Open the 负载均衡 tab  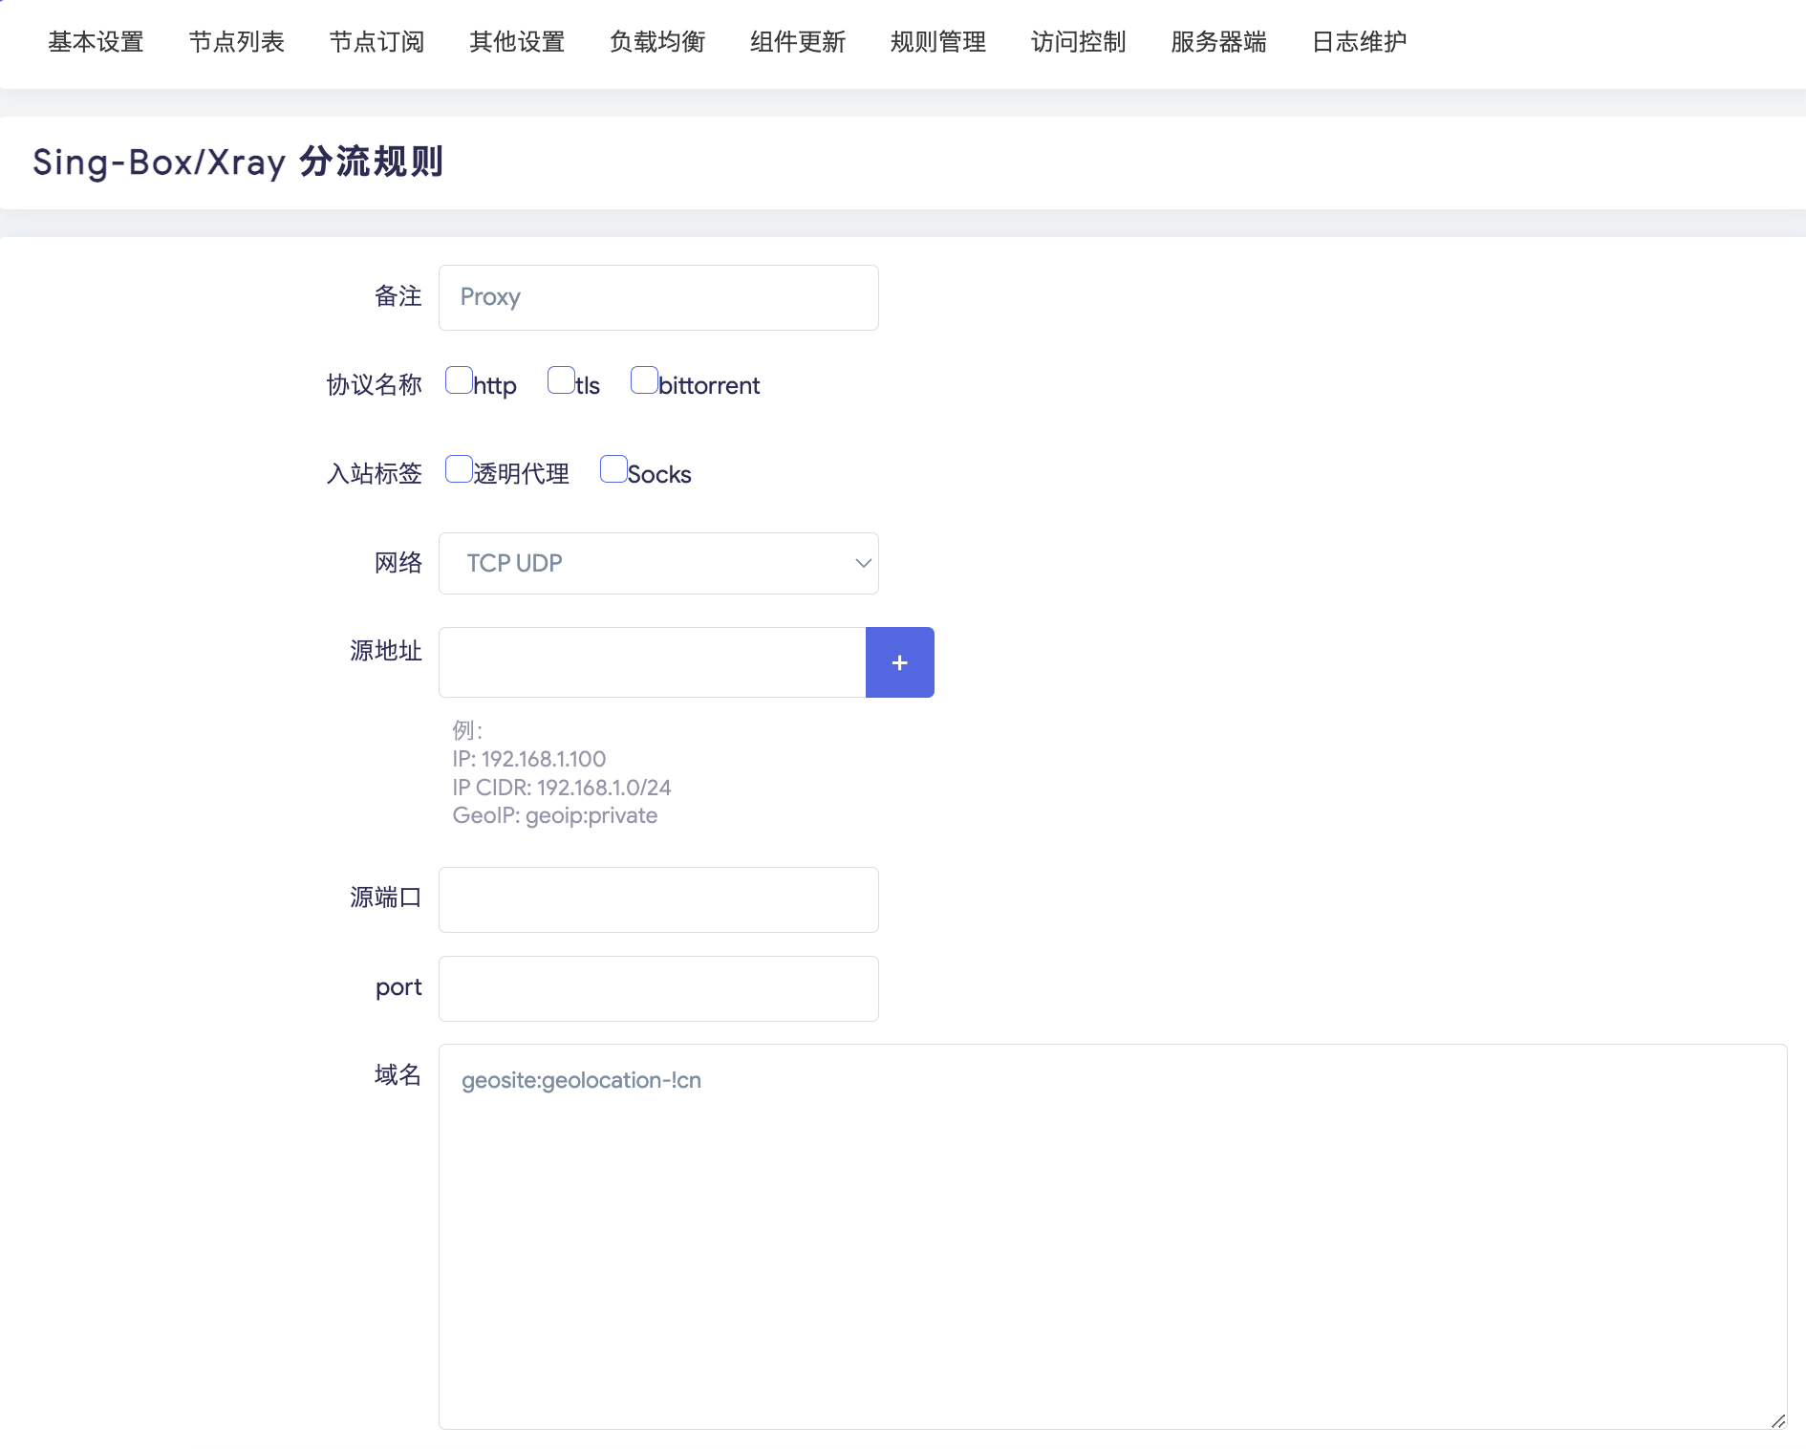tap(656, 42)
